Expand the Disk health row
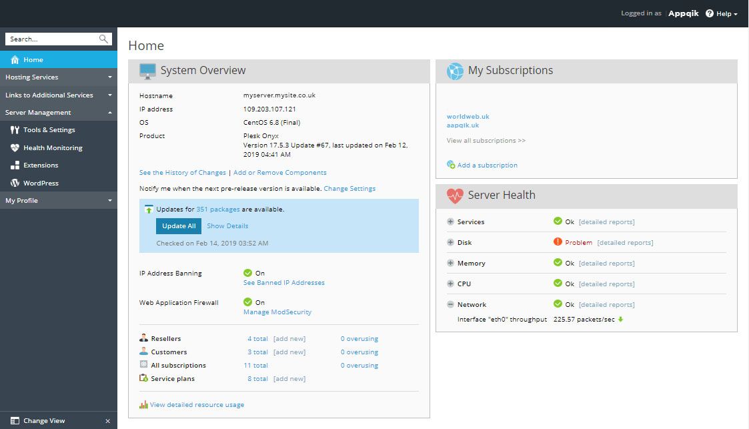The width and height of the screenshot is (749, 429). point(450,243)
